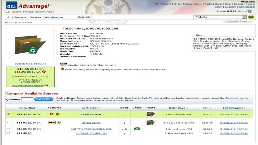
Task: Click yellow diamond icon in first Office Depot row
Action: [57, 114]
